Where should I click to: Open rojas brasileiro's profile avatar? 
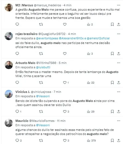pos(9,36)
